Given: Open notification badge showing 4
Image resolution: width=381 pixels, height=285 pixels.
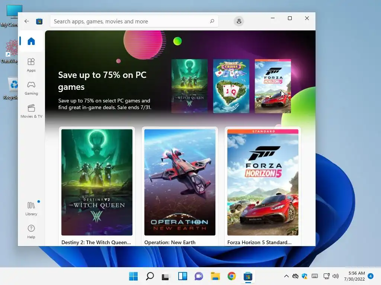Looking at the screenshot, I should (371, 276).
